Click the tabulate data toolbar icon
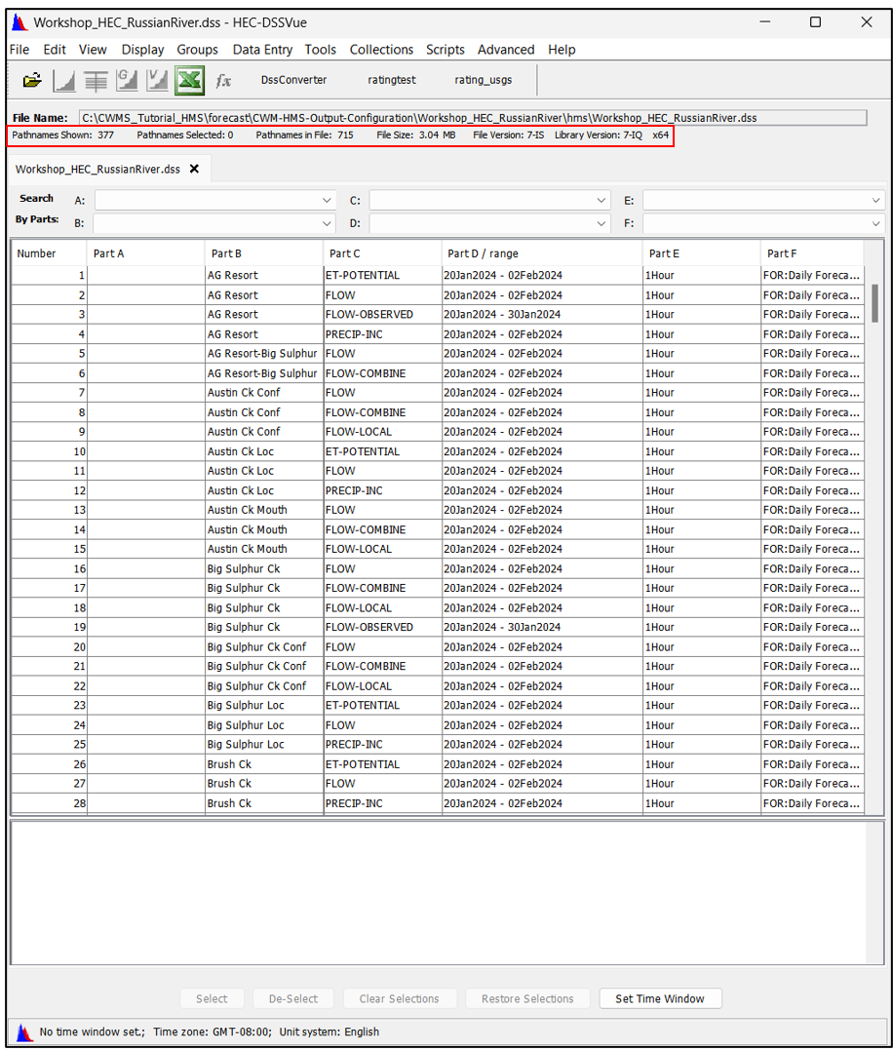Screen dimensions: 893x1050 pyautogui.click(x=96, y=81)
